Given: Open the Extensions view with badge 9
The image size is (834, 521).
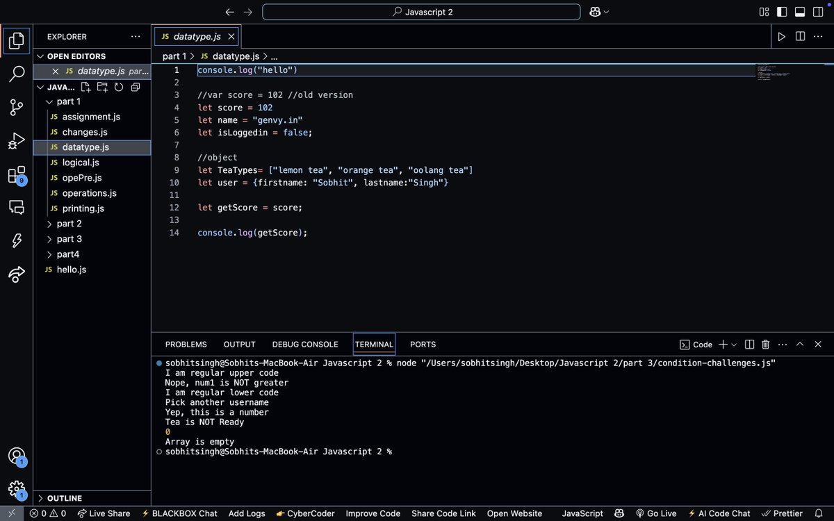Looking at the screenshot, I should coord(17,174).
